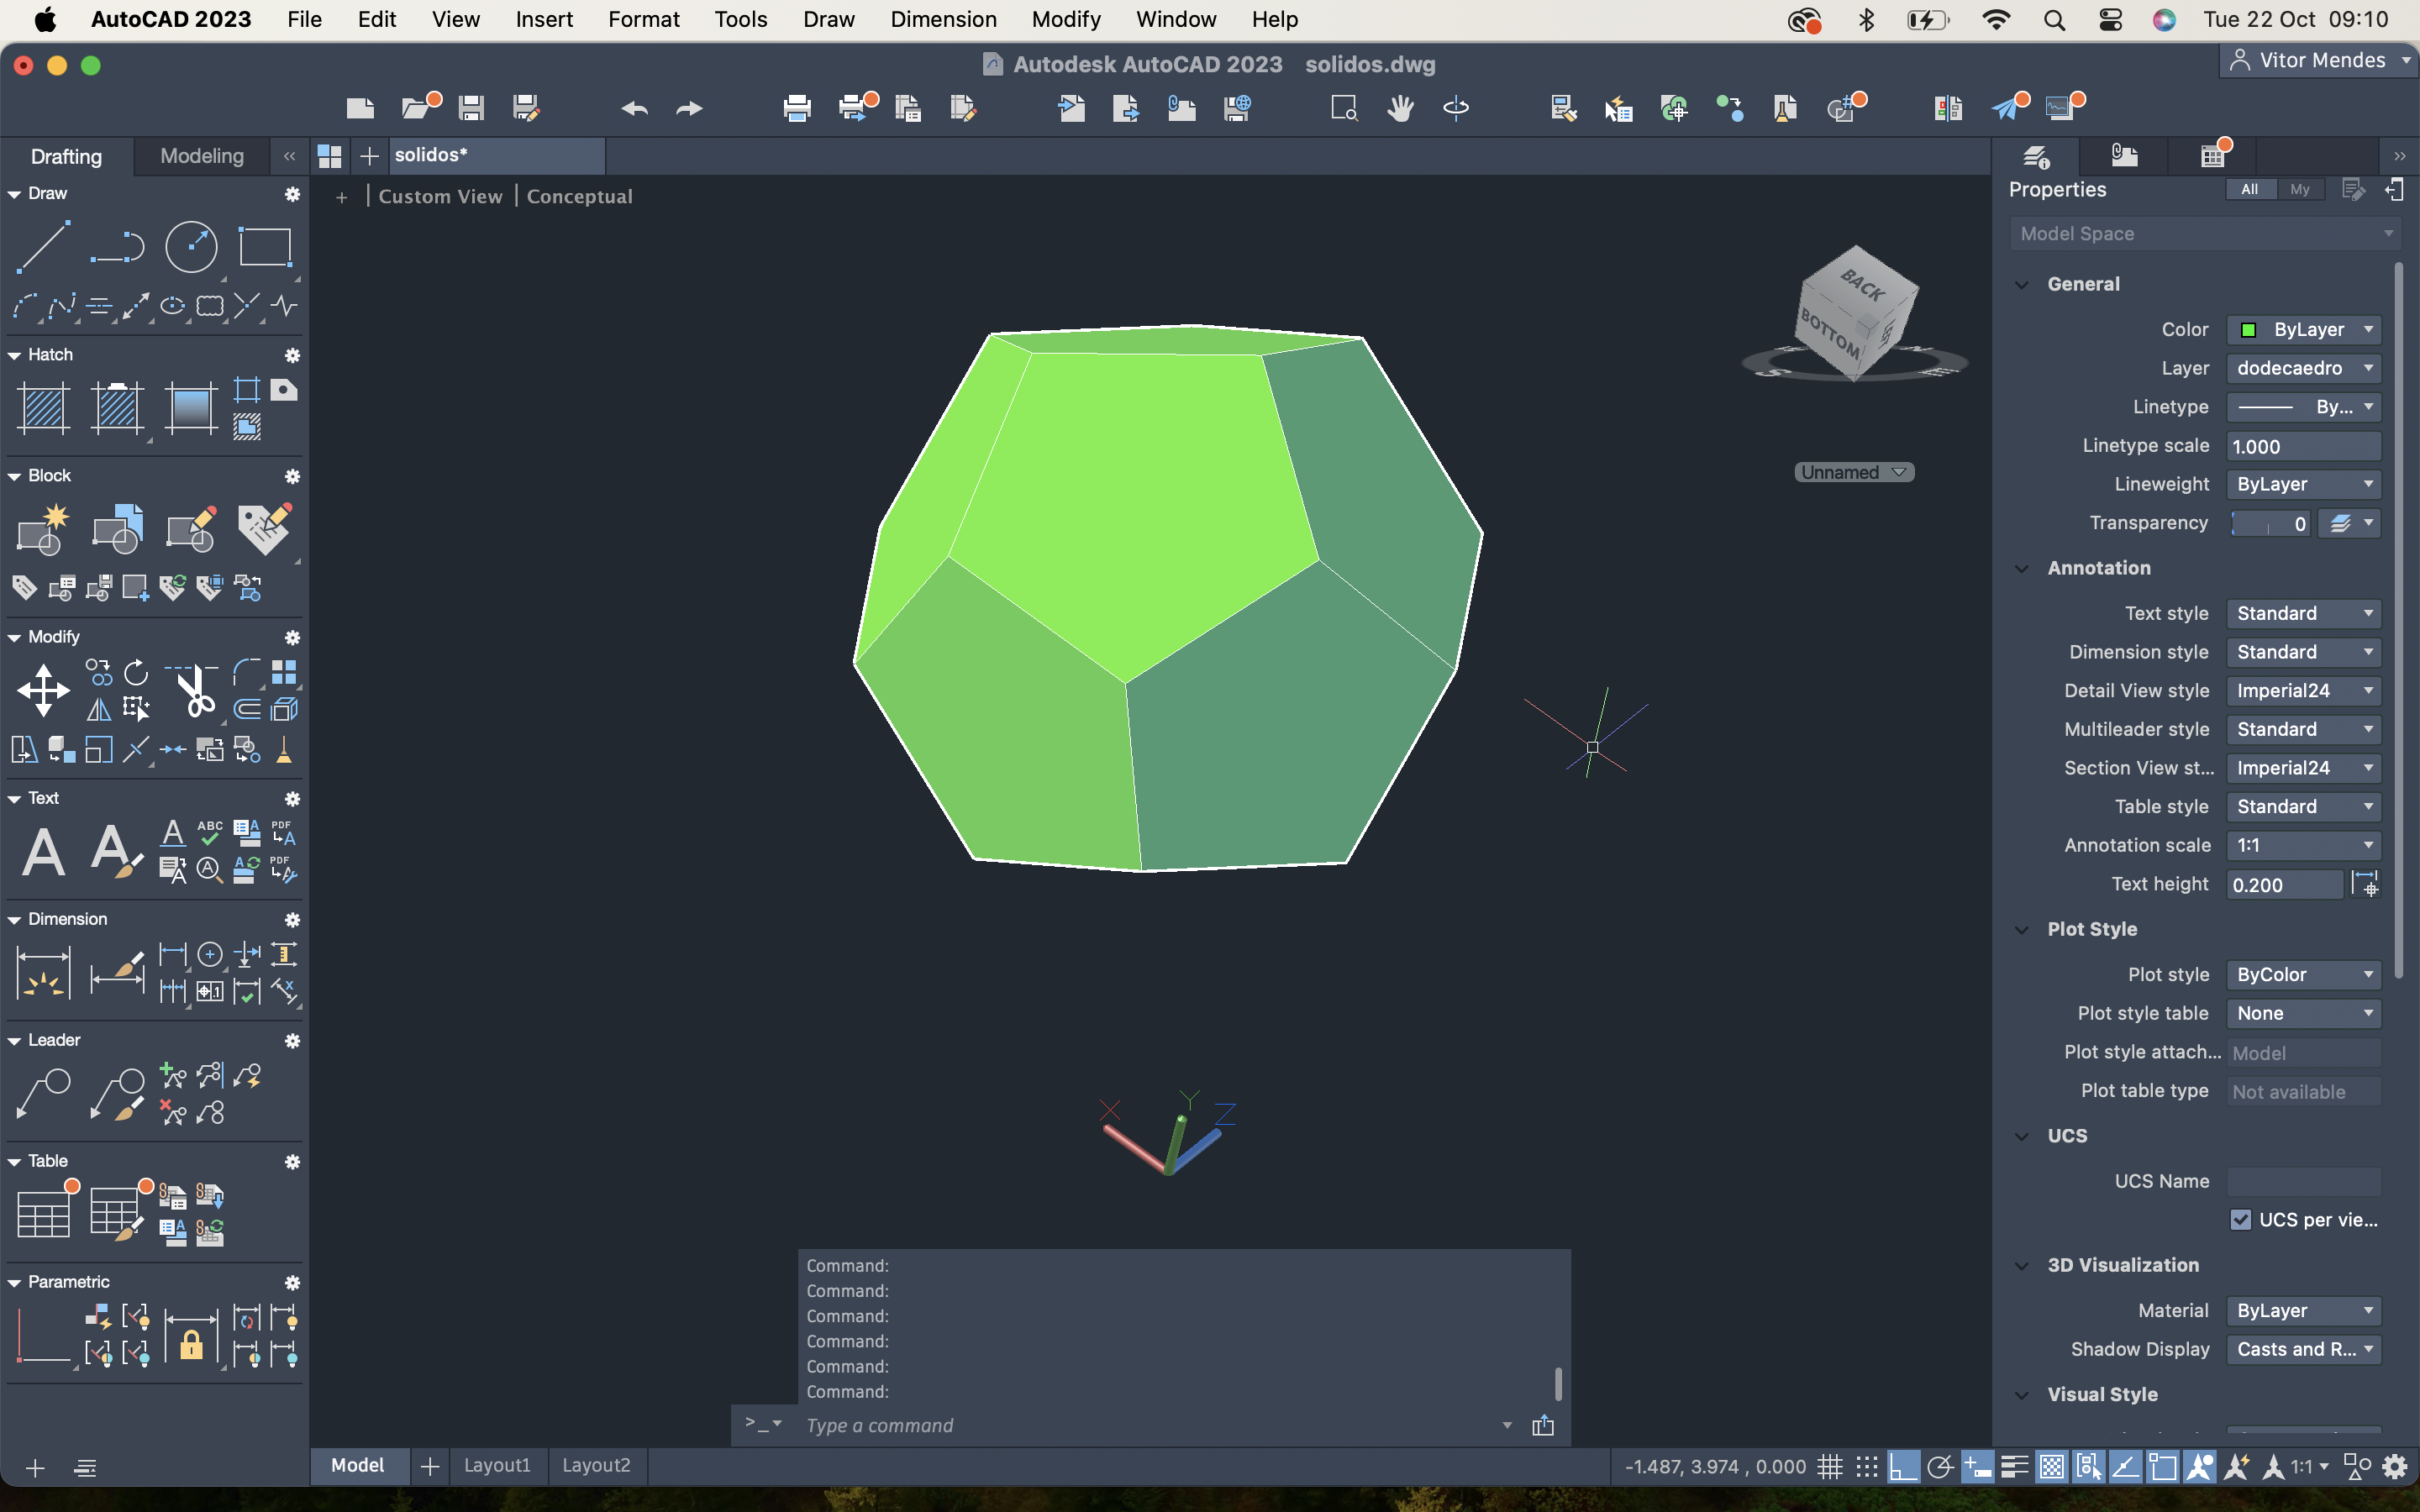Select the Line tool
Screen dimensions: 2420x1512
click(x=43, y=247)
